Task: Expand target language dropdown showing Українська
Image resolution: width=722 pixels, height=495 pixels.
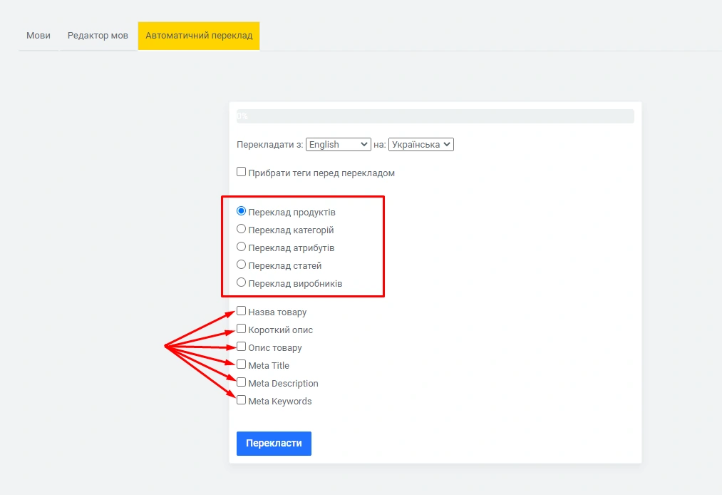Action: (421, 144)
